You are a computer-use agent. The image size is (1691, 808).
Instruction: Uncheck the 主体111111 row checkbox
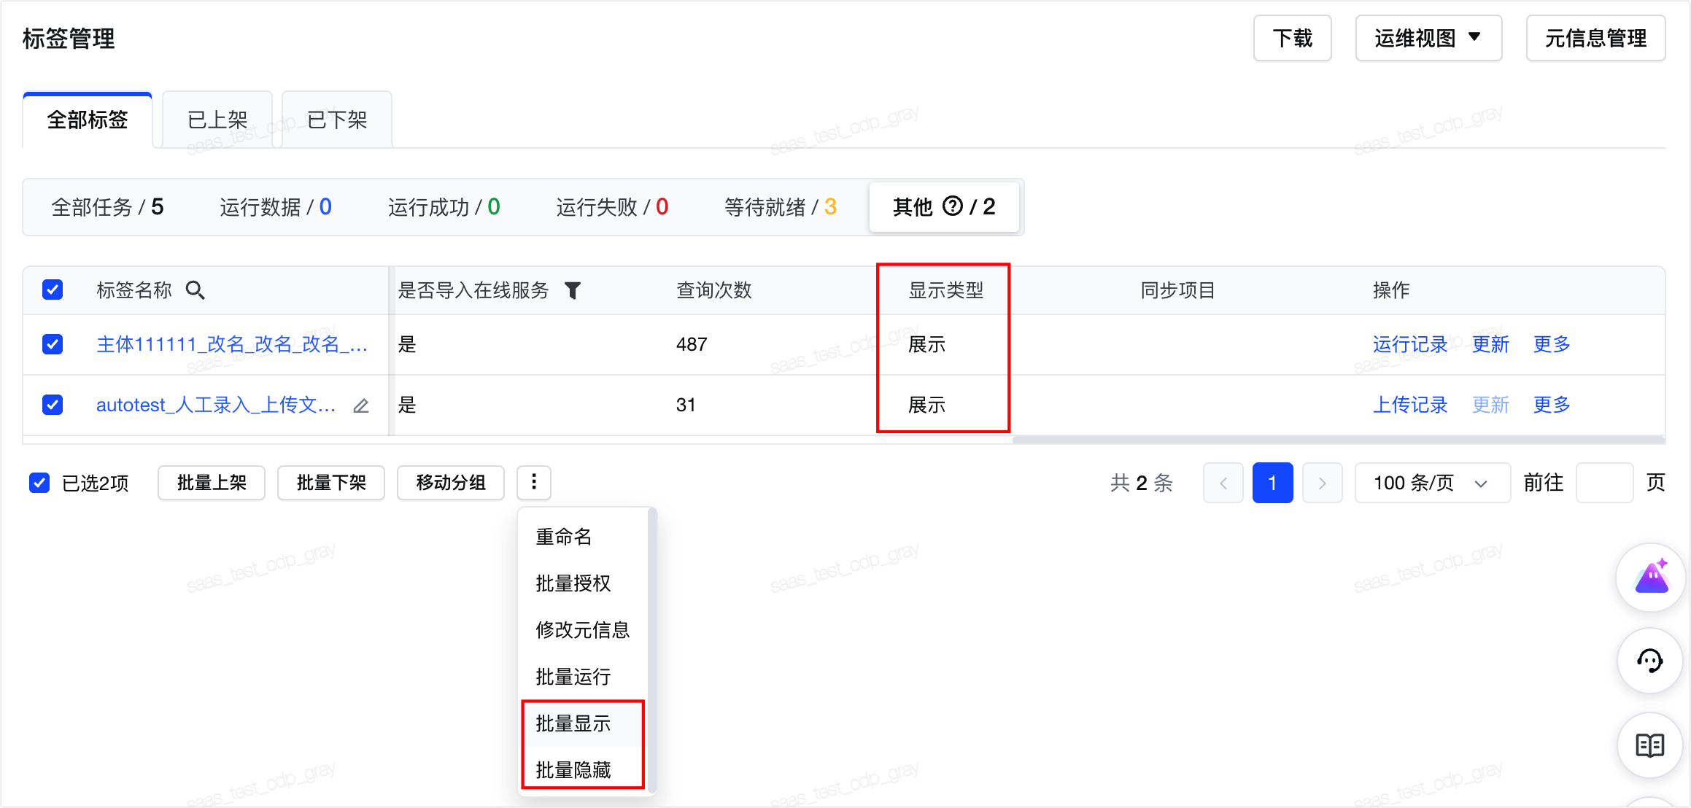53,343
